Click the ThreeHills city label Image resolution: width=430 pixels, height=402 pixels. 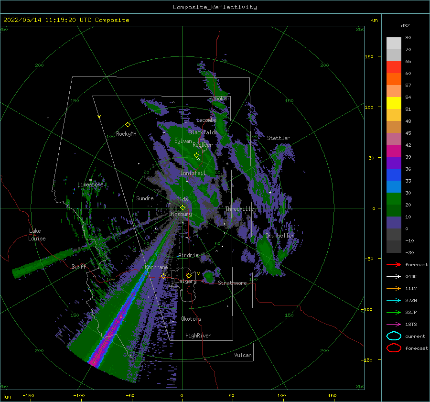tap(239, 209)
